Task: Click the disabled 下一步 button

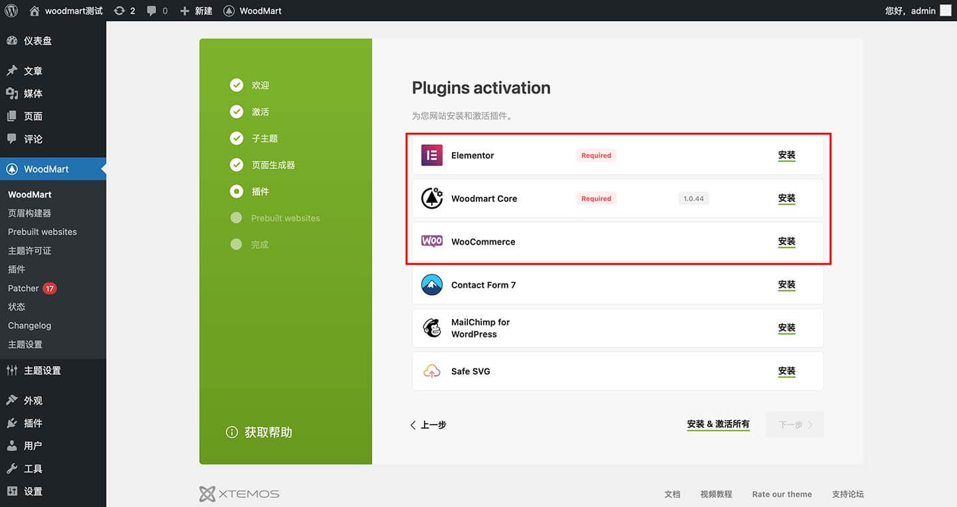Action: click(x=795, y=425)
